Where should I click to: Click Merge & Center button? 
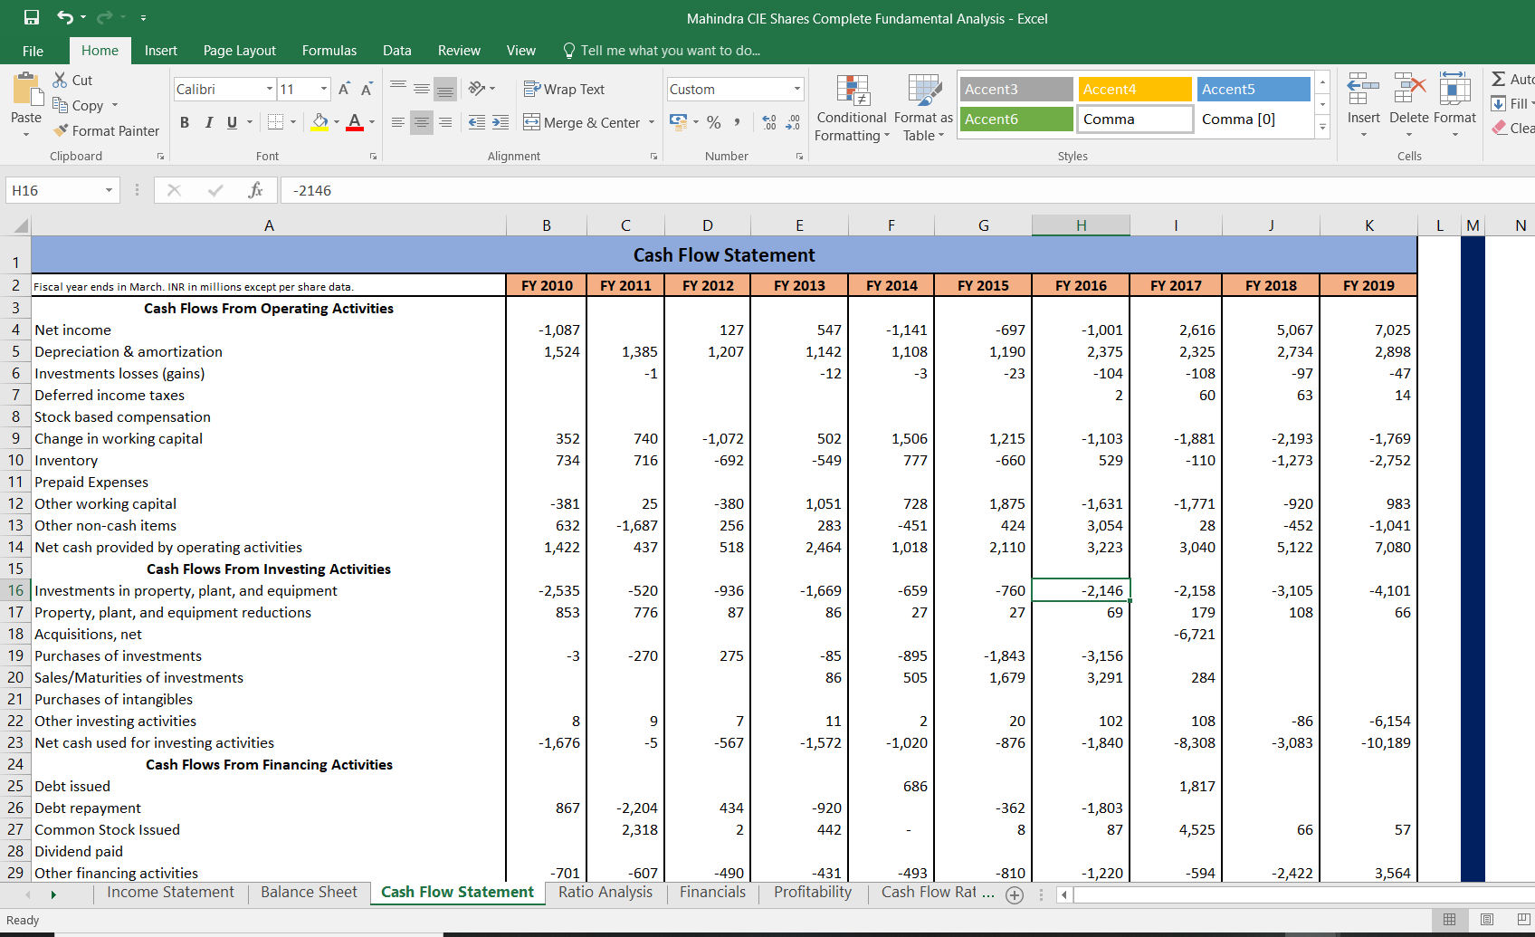(x=581, y=122)
